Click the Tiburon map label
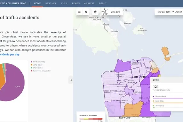Screen dimensions: 183x122 click(x=127, y=23)
